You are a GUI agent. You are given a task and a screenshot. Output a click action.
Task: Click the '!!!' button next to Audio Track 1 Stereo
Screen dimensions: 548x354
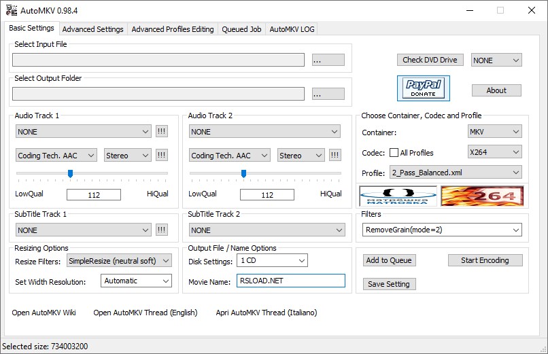pyautogui.click(x=161, y=156)
